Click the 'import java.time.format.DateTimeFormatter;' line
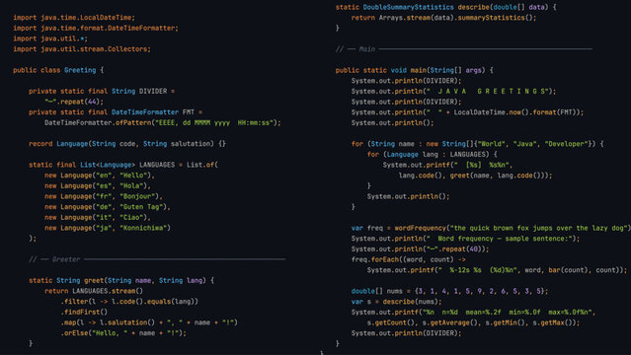631x355 pixels. pyautogui.click(x=96, y=29)
